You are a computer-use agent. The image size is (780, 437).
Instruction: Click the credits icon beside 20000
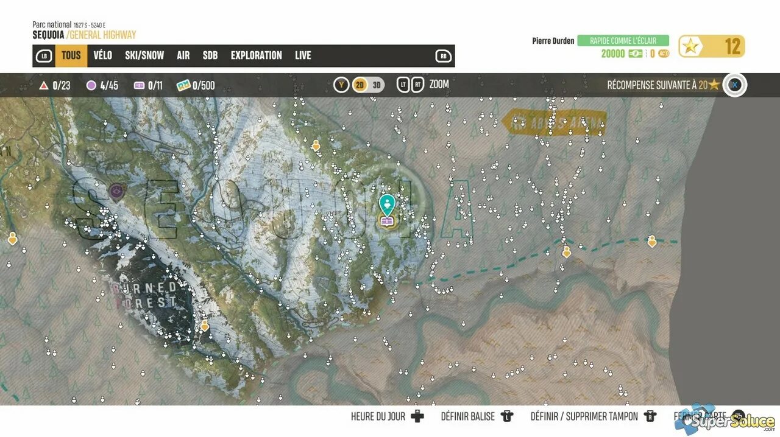coord(636,54)
